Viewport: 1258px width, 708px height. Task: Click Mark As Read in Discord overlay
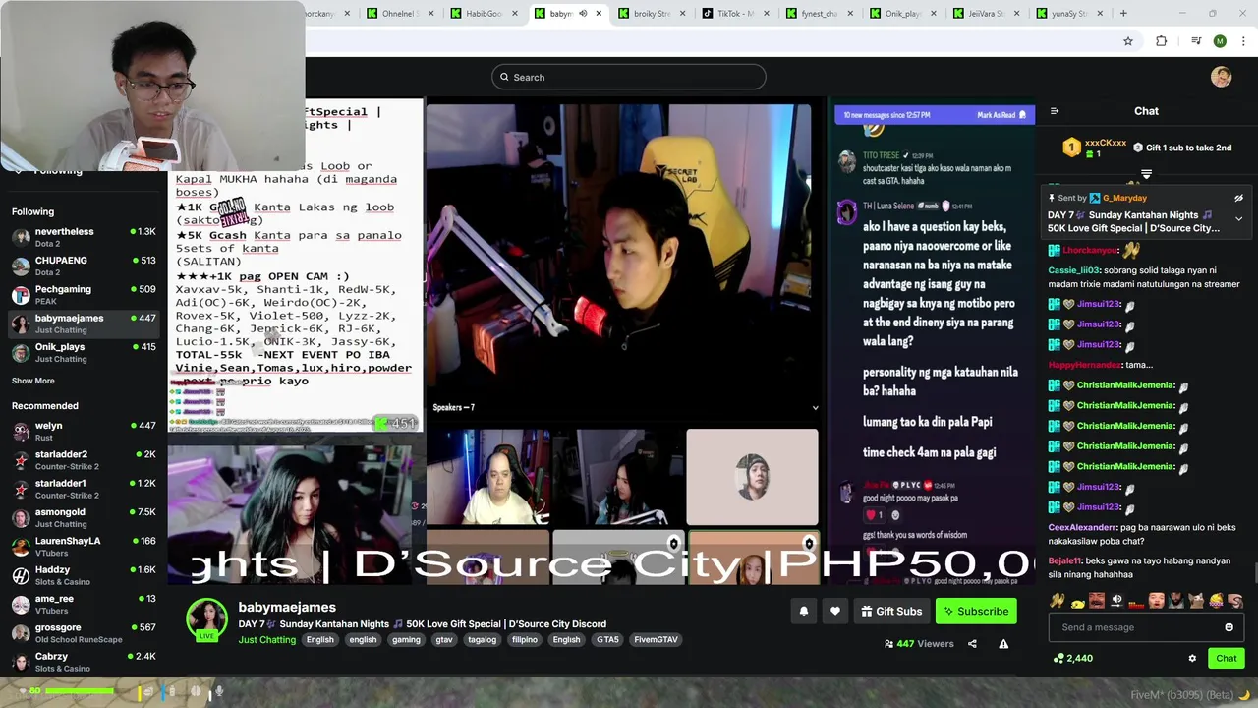pos(1002,115)
